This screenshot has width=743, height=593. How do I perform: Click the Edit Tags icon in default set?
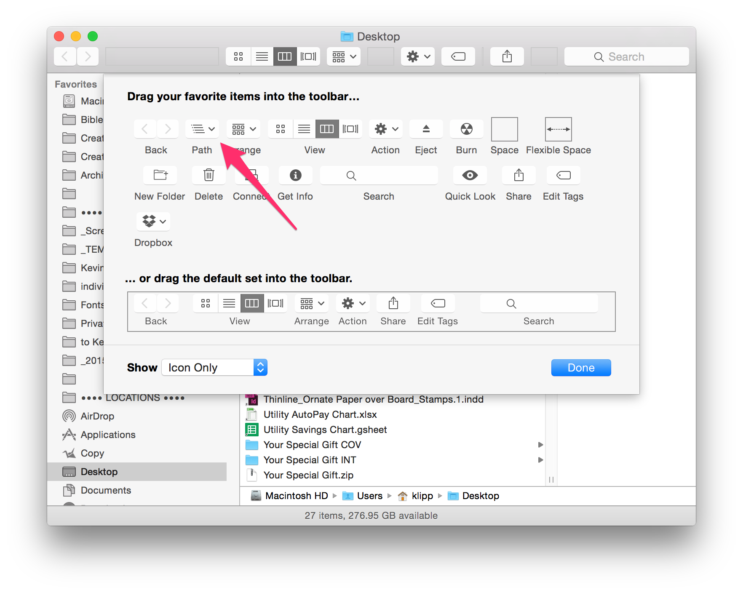[438, 303]
